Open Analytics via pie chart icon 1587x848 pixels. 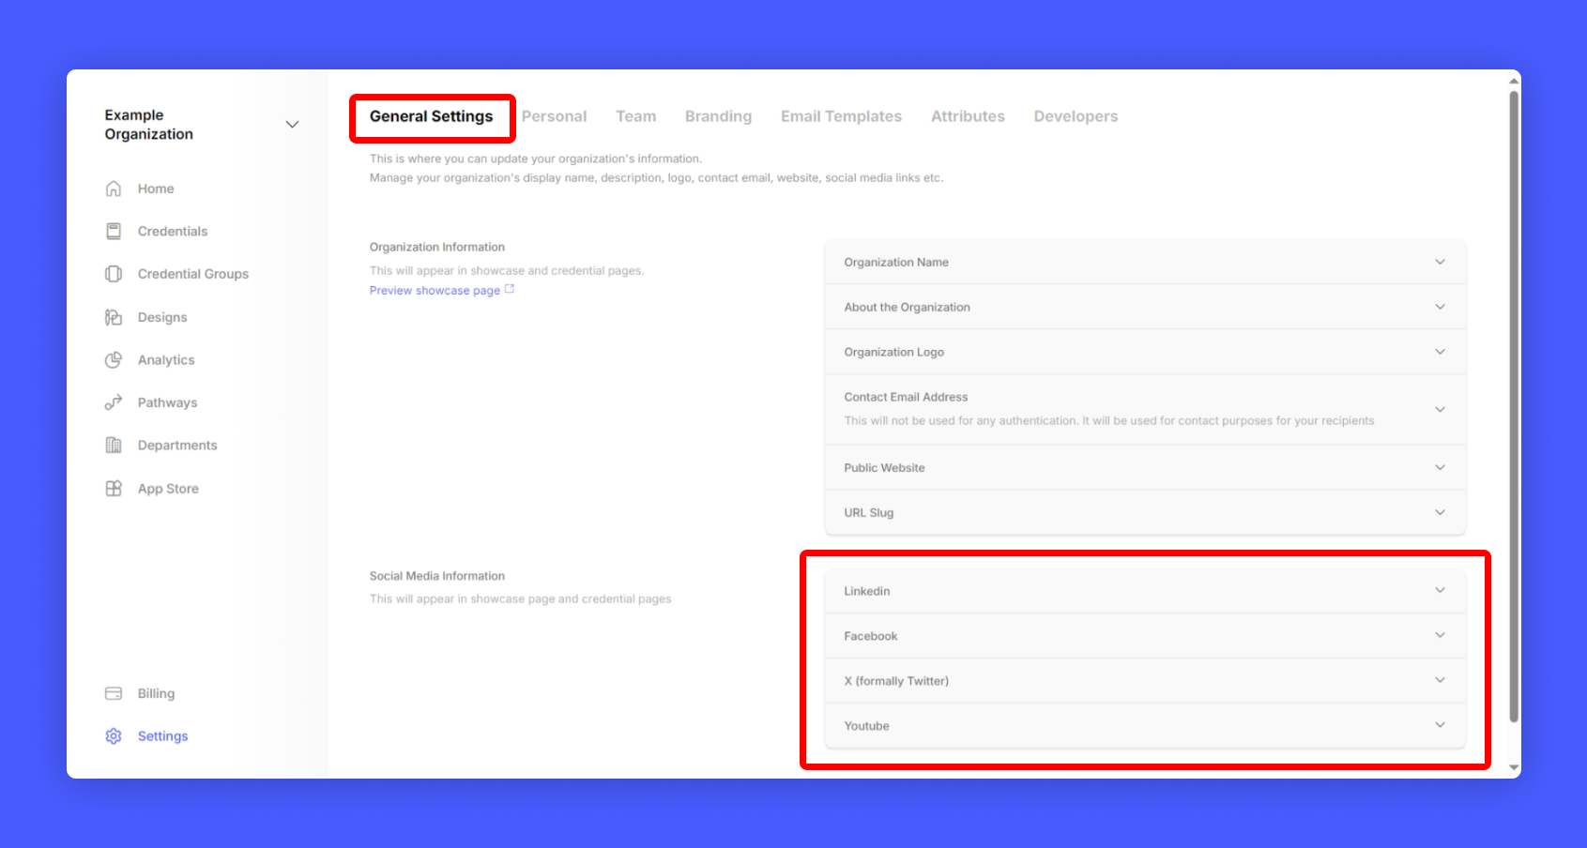(x=114, y=360)
